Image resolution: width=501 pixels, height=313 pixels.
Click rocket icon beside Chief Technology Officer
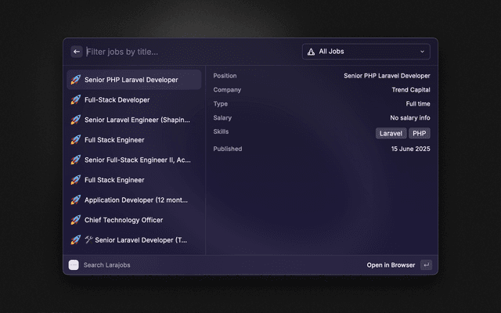[76, 220]
